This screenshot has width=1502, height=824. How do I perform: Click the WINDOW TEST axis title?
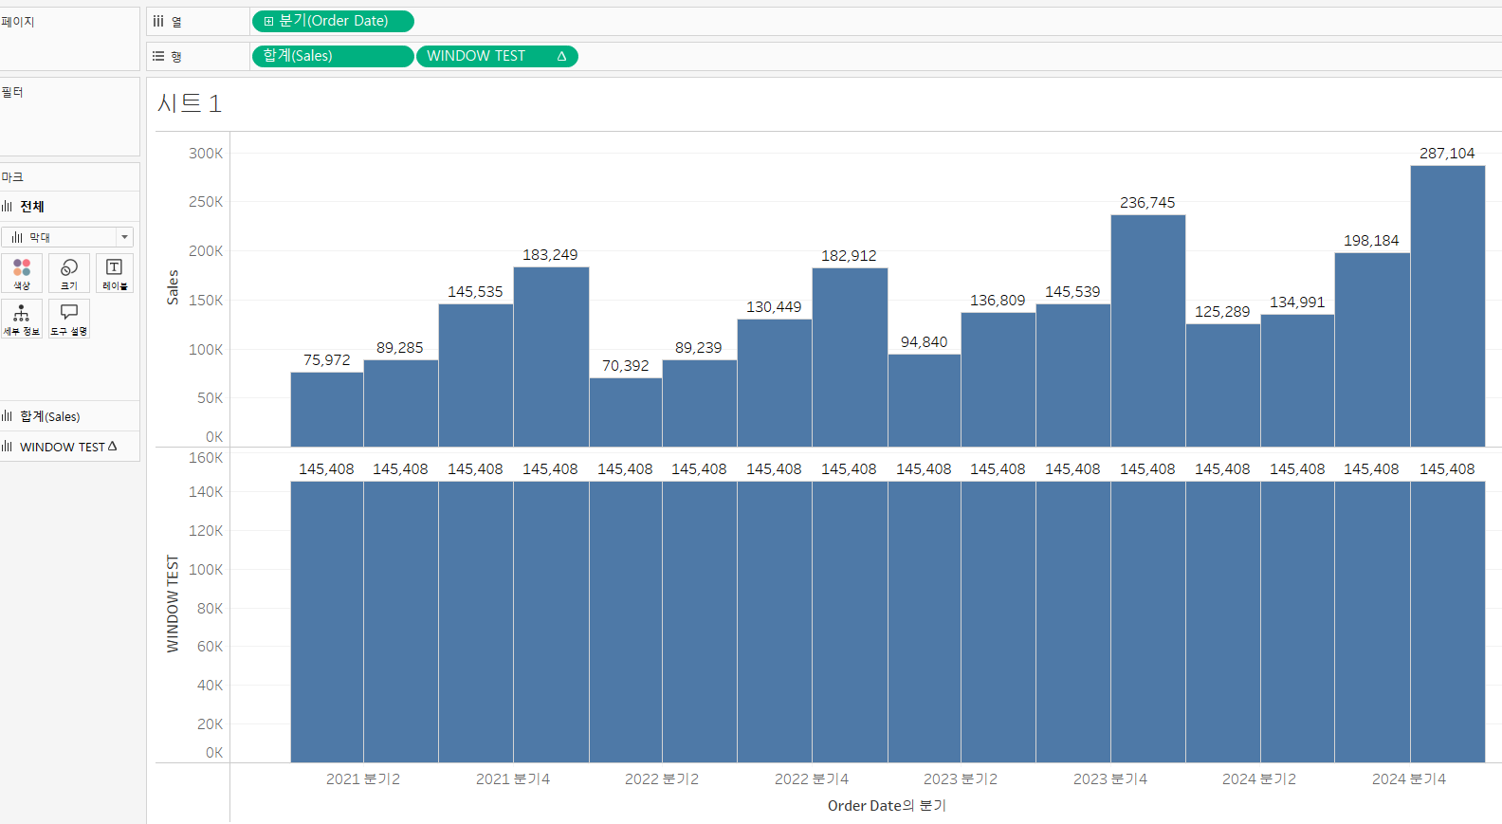point(173,604)
